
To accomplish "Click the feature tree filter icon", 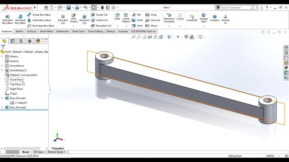I will click(3, 47).
